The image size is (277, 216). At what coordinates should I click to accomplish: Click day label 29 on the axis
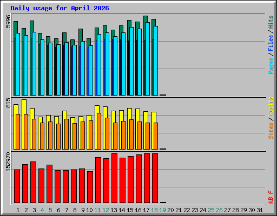(243, 210)
